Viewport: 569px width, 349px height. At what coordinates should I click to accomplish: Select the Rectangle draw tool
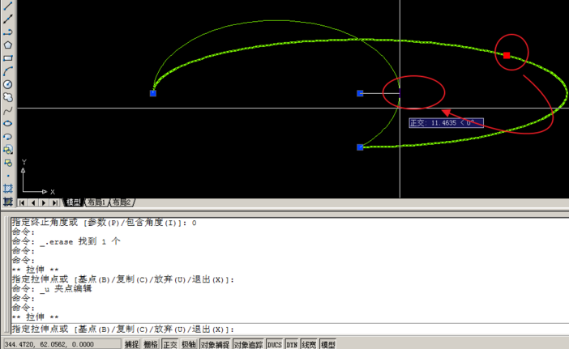click(7, 57)
